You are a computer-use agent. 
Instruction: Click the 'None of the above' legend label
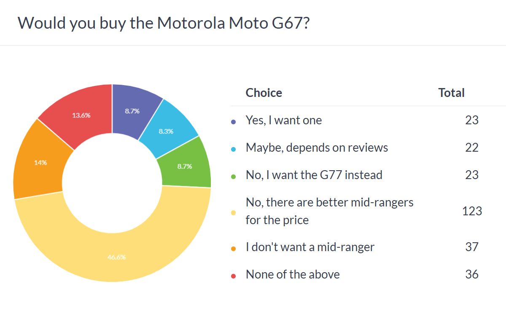pos(293,275)
